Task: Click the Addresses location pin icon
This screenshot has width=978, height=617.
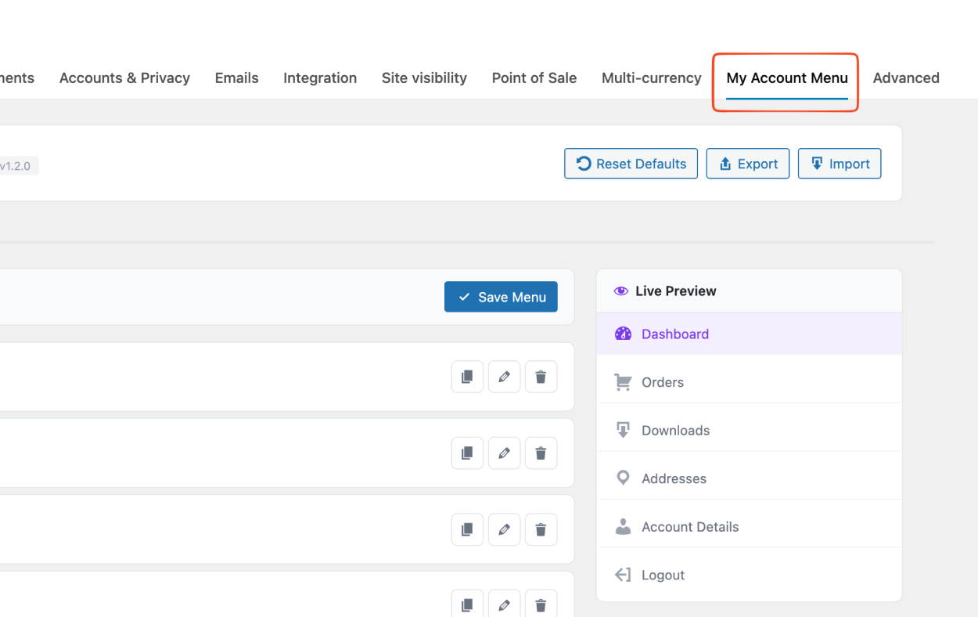Action: [623, 478]
